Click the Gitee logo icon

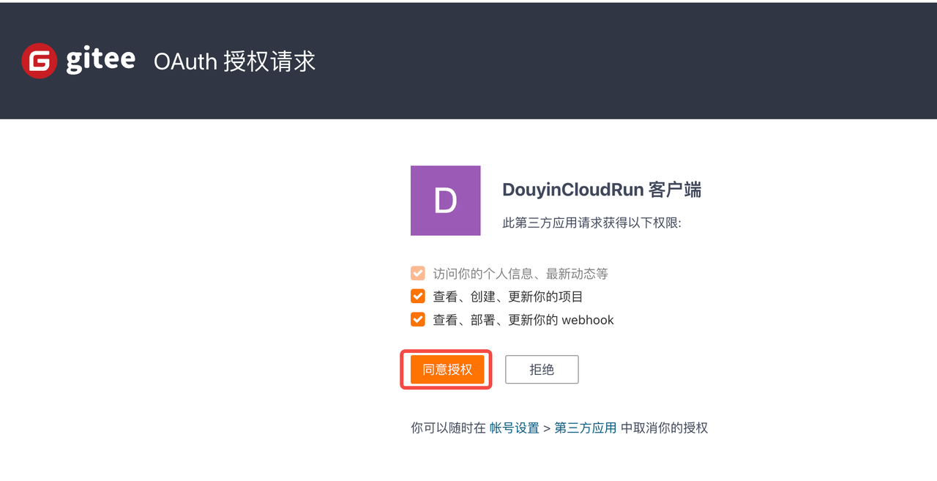point(40,61)
